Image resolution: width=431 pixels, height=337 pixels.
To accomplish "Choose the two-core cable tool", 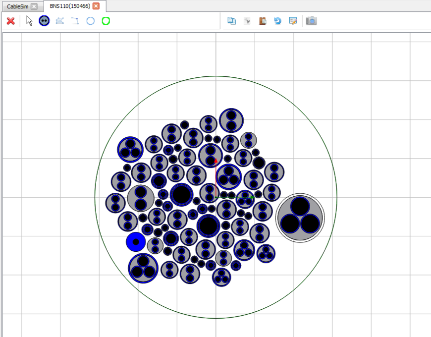I will 45,21.
